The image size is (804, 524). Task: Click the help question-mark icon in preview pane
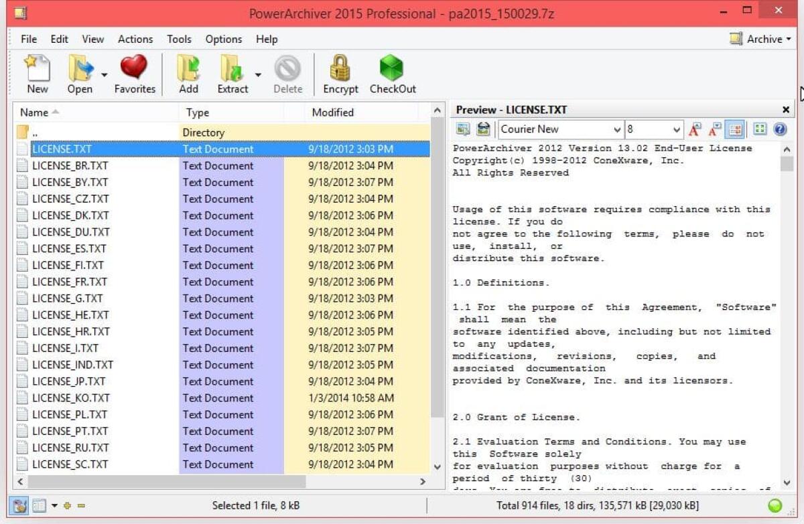tap(779, 128)
